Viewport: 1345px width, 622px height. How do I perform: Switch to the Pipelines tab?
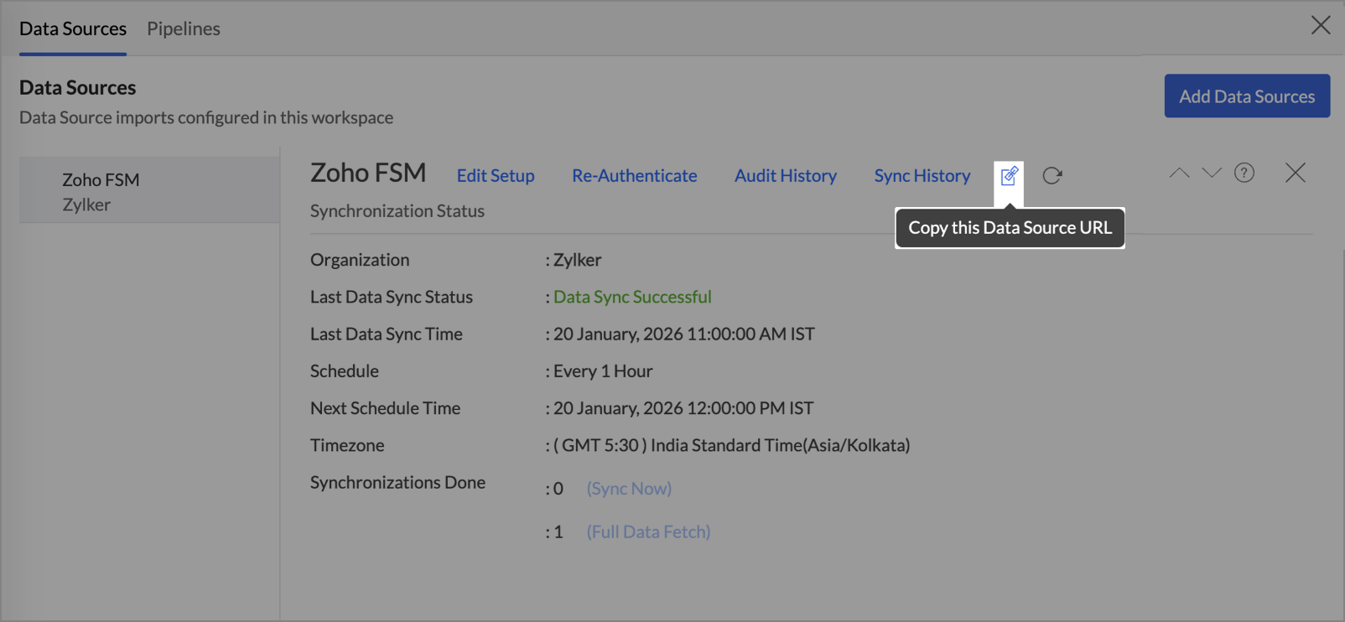click(x=184, y=29)
